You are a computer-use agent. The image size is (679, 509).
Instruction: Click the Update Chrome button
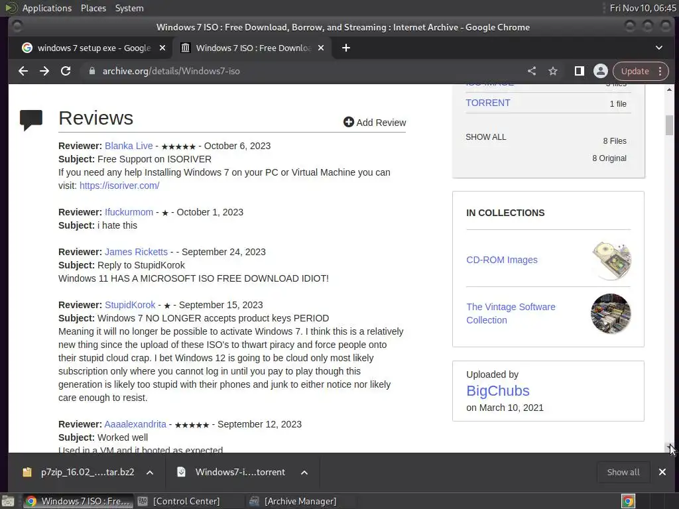pyautogui.click(x=635, y=71)
